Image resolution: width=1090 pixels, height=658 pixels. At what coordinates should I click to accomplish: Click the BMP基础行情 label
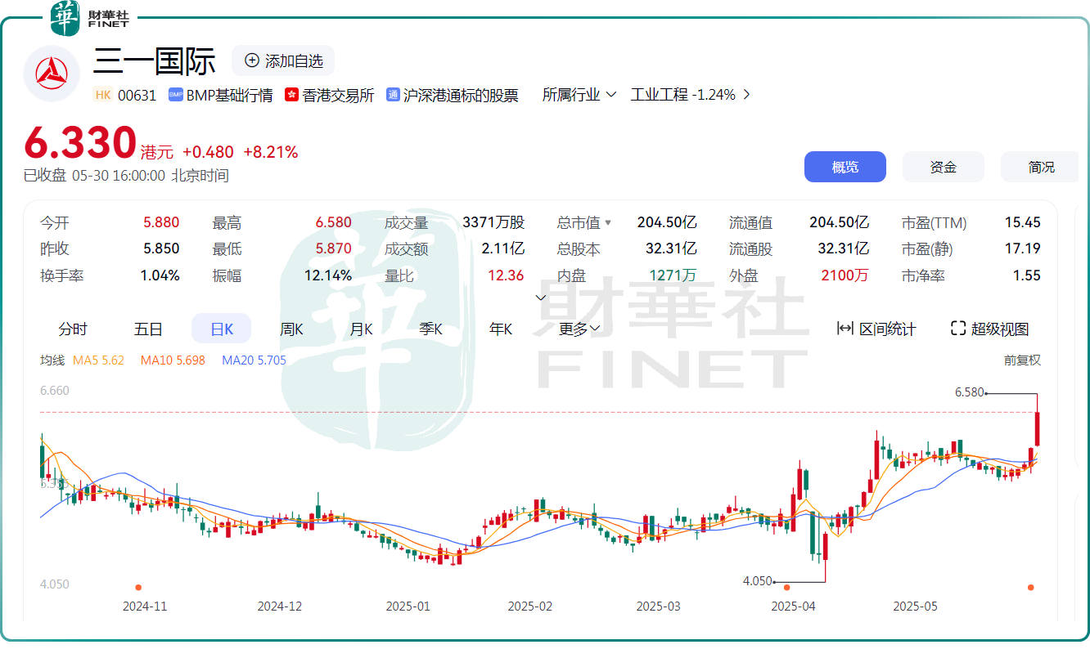point(229,95)
